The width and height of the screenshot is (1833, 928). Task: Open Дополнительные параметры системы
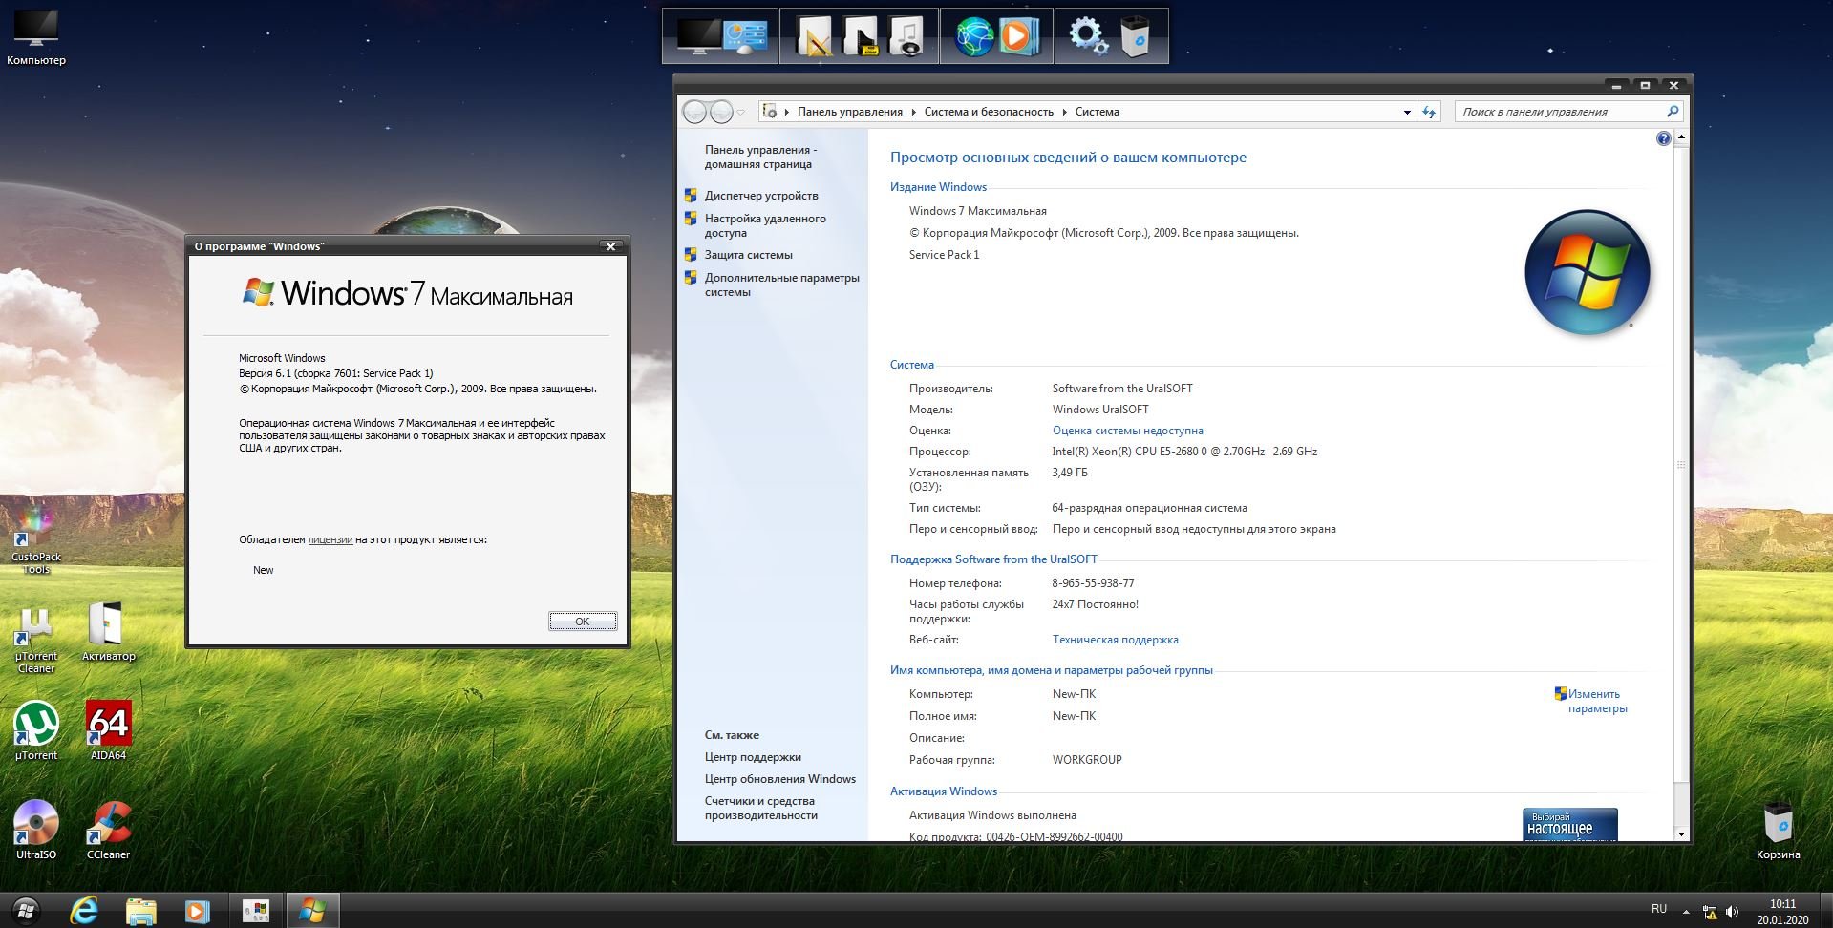[x=781, y=285]
